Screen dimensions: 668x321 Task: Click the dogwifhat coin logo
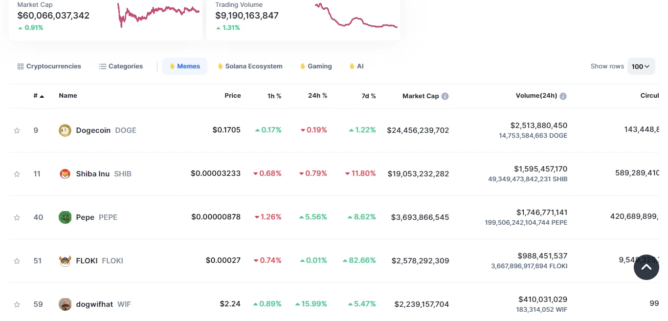pyautogui.click(x=65, y=304)
